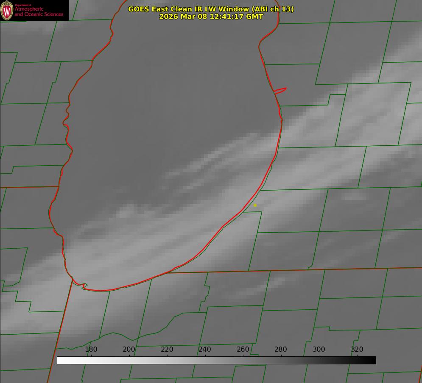Click the 180 label on the colorbar
Image resolution: width=422 pixels, height=383 pixels.
[91, 350]
